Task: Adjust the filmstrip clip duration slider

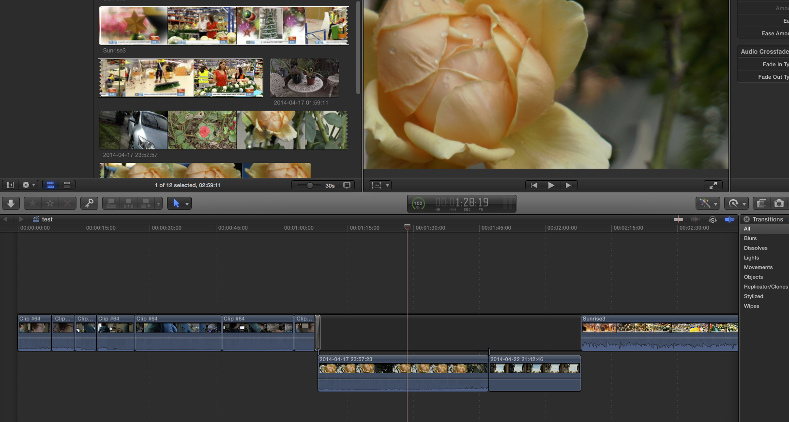Action: pyautogui.click(x=310, y=185)
